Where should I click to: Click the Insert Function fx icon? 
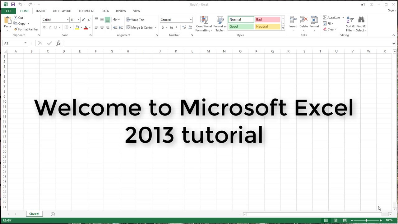(58, 43)
